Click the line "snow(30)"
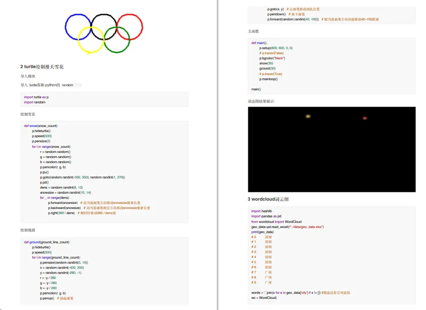The image size is (426, 310). (x=266, y=63)
